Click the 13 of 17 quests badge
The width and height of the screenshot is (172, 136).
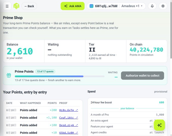click(x=45, y=72)
